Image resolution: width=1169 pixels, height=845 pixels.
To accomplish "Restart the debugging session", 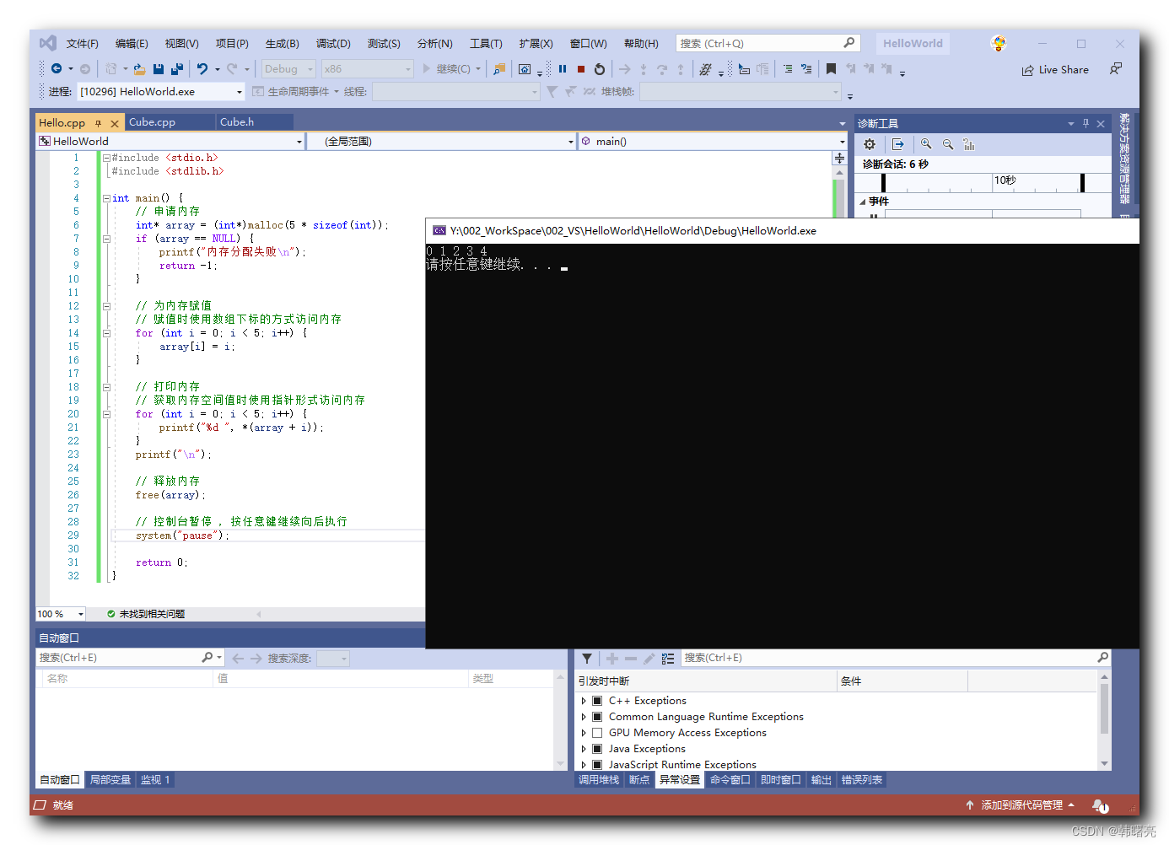I will point(600,69).
